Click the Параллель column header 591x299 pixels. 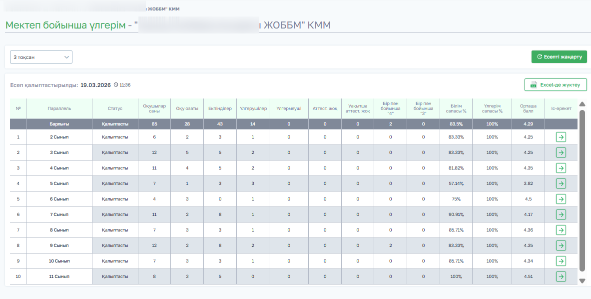[59, 108]
